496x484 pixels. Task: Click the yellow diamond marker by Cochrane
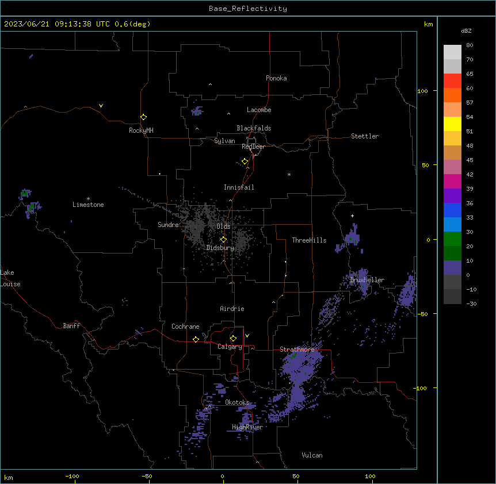pos(196,339)
